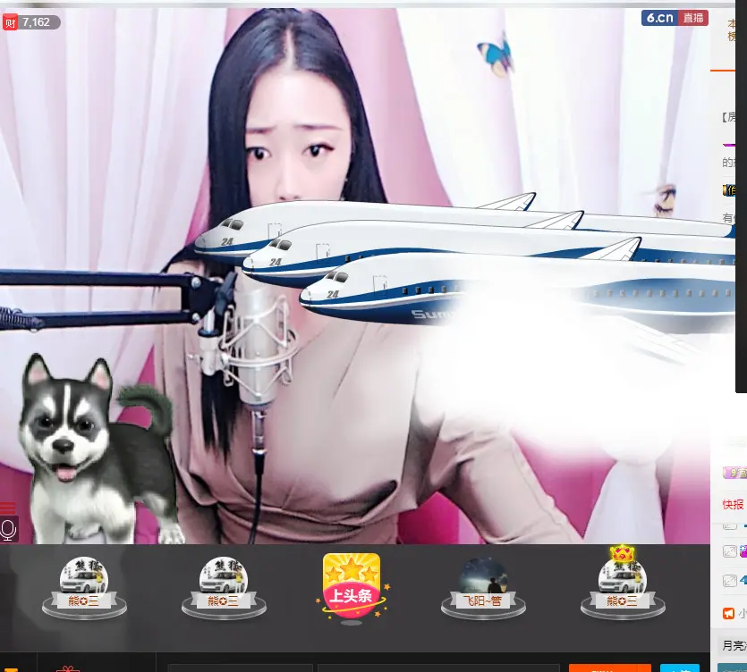
Task: Open the gift box icon in bottom bar
Action: click(x=68, y=668)
